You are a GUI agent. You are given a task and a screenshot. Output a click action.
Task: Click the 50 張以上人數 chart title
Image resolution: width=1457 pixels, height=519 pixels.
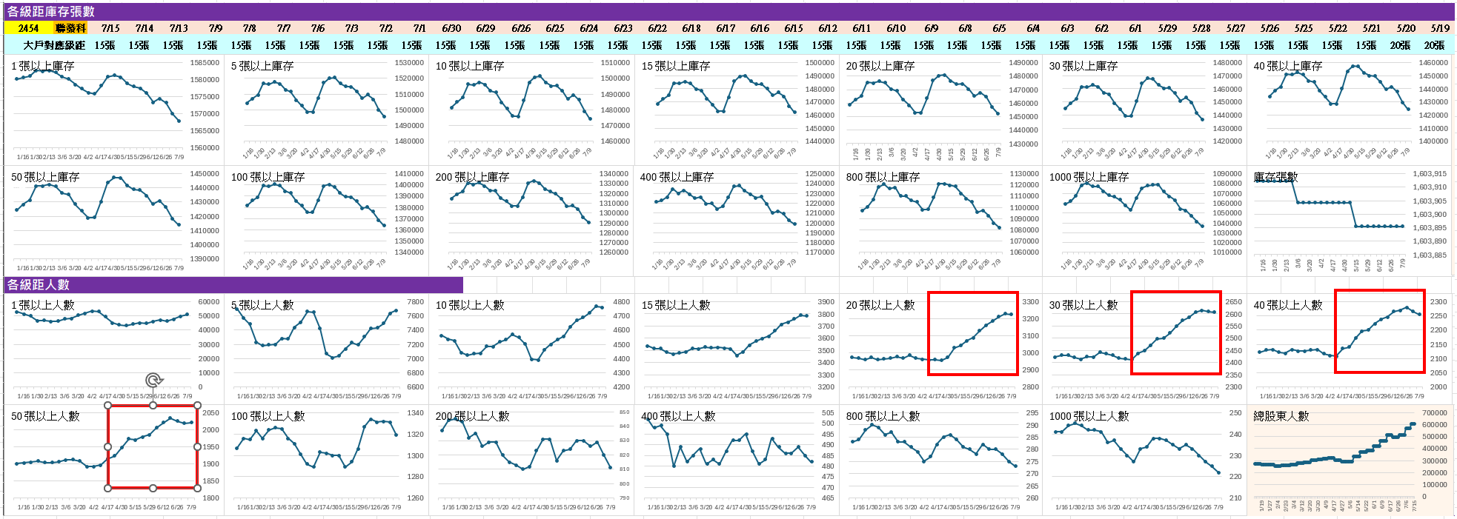pos(45,416)
